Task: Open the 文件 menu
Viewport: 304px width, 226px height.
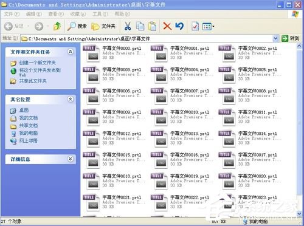Action: (x=12, y=14)
